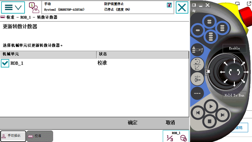Push joystick right arrow
Screen dimensions: 252x142
tap(246, 72)
